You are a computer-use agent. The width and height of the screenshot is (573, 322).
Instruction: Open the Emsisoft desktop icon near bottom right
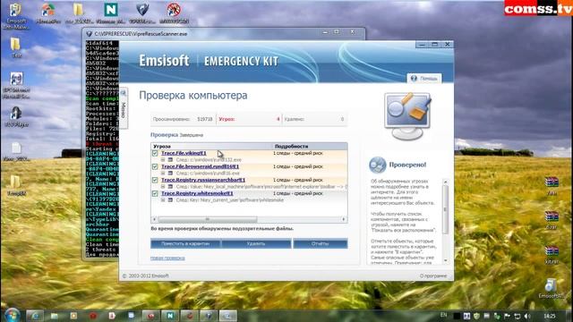[551, 288]
